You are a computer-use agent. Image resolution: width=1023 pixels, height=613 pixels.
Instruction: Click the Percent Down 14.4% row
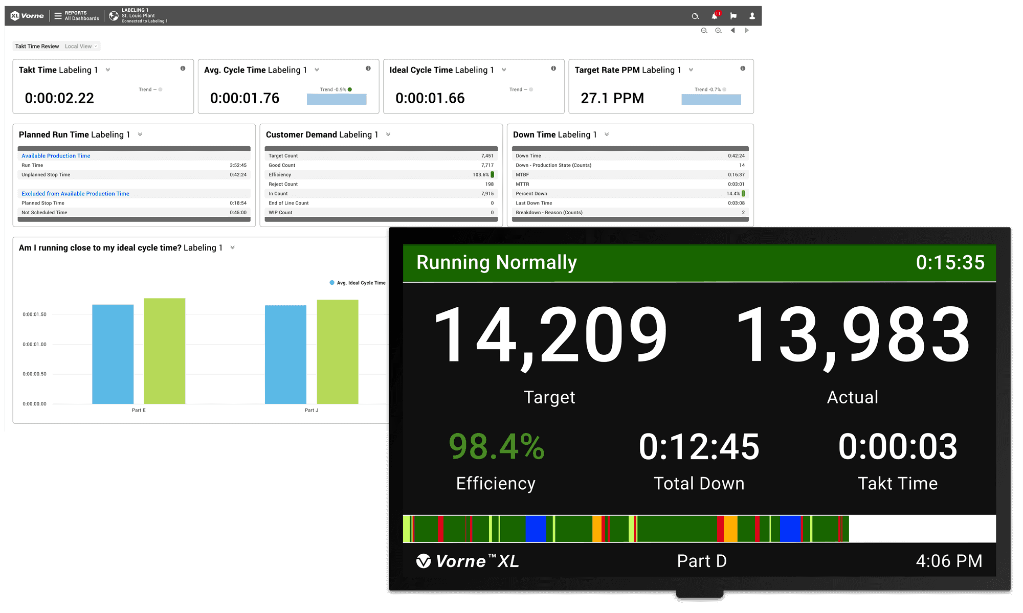[630, 194]
